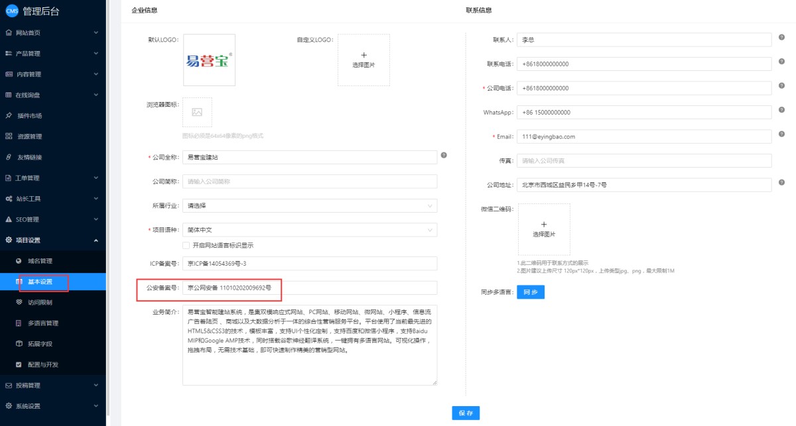Click the 传真 input field
Image resolution: width=796 pixels, height=426 pixels.
[645, 160]
